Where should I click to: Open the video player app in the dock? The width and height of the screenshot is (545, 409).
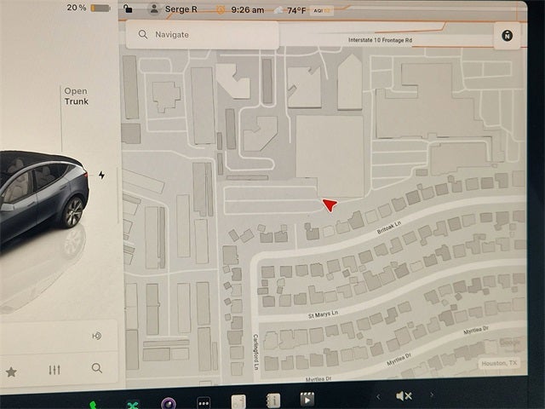(307, 399)
